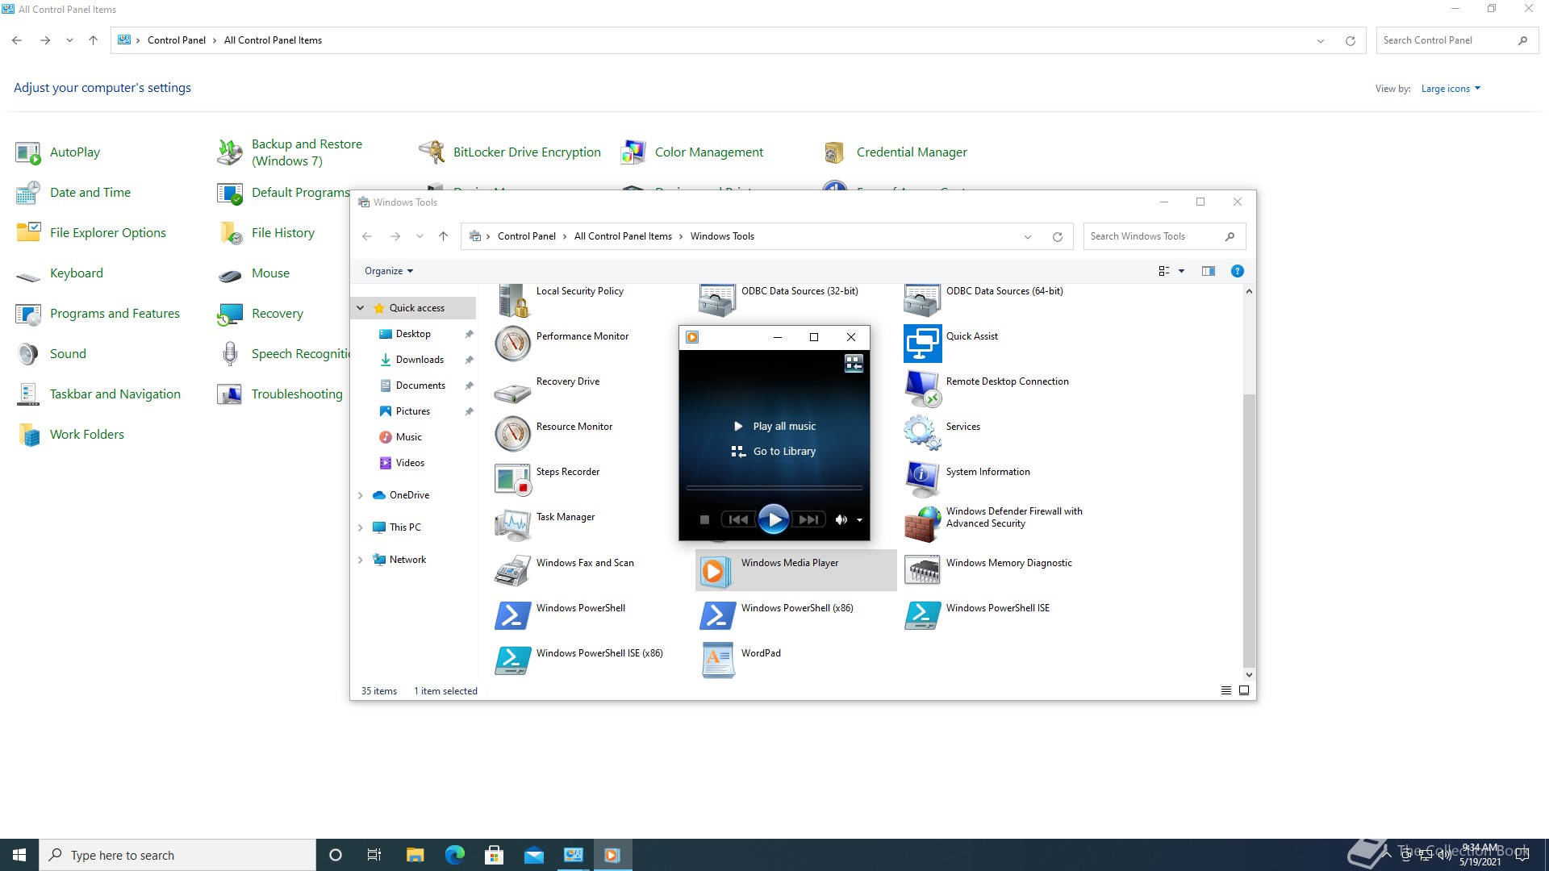Viewport: 1549px width, 871px height.
Task: Select Documents in navigation pane
Action: click(420, 385)
